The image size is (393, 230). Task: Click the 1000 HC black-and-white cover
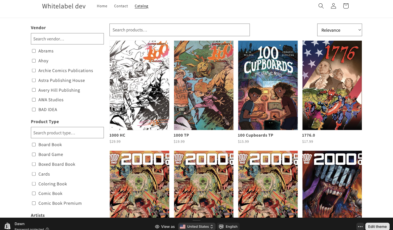click(140, 85)
